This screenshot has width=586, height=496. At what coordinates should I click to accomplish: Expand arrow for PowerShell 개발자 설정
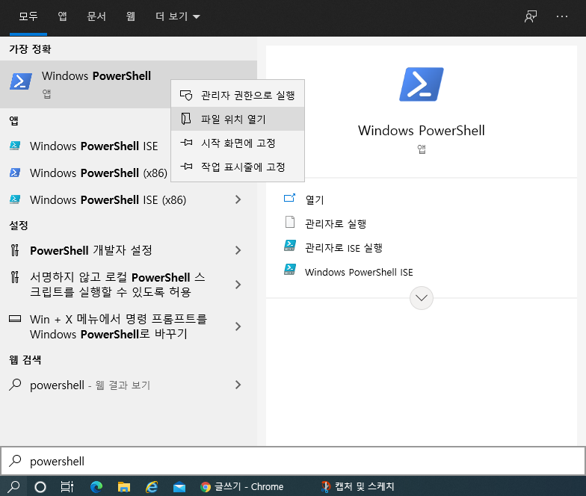point(238,250)
